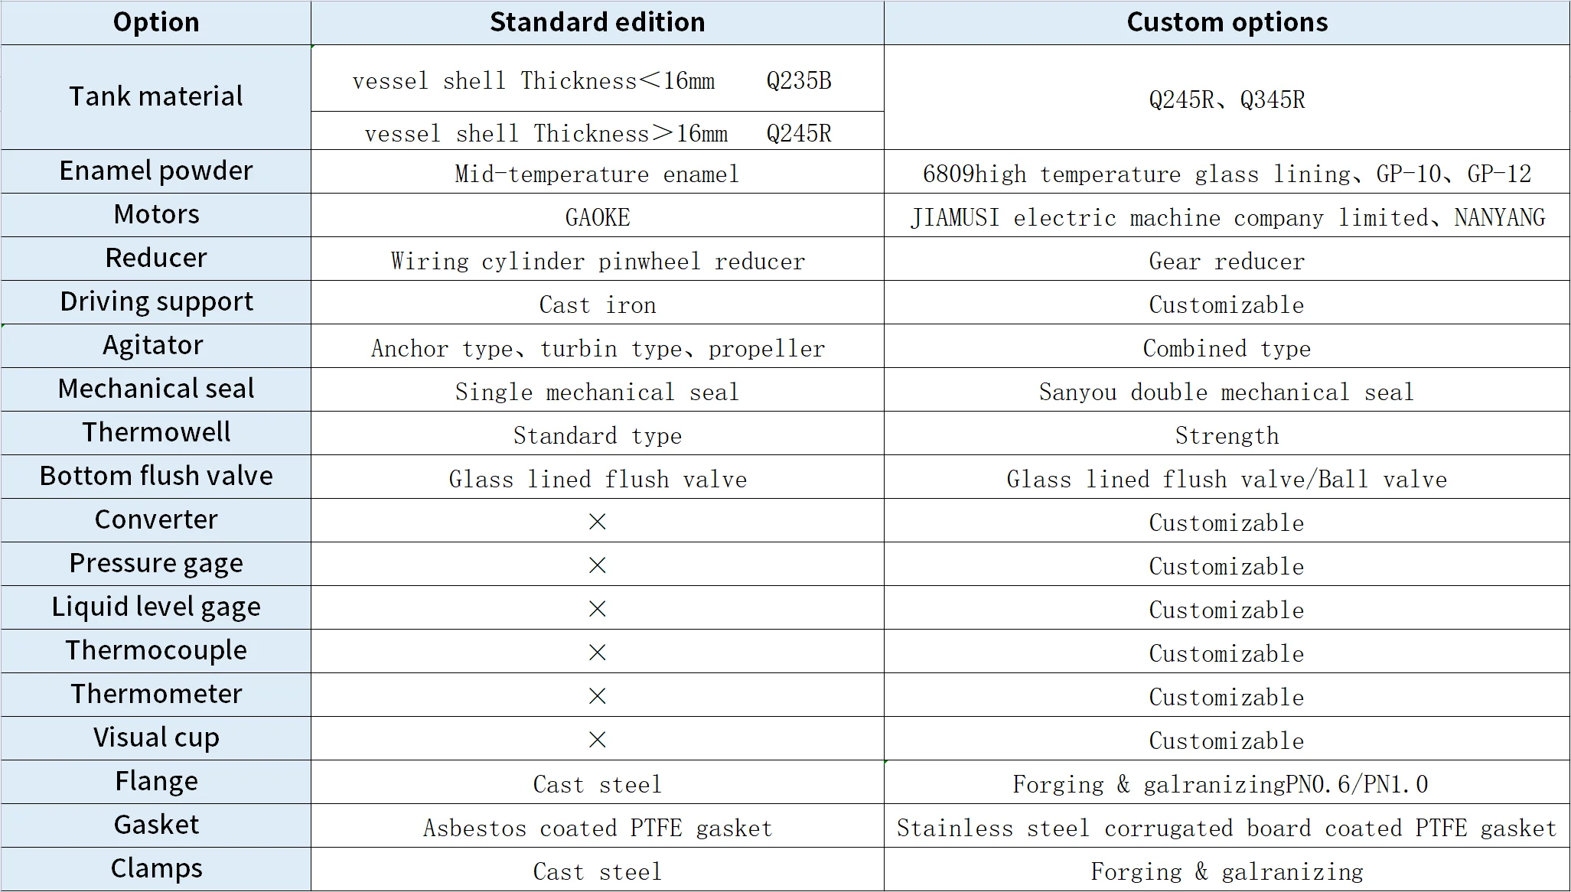Click the X mark in Visual cup row
Screen dimensions: 1571x892
click(x=597, y=740)
